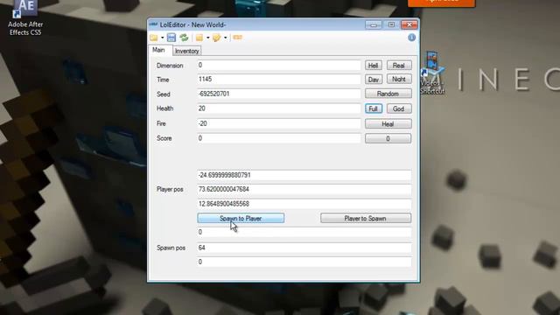Switch to the Main tab
The image size is (560, 315).
tap(158, 50)
